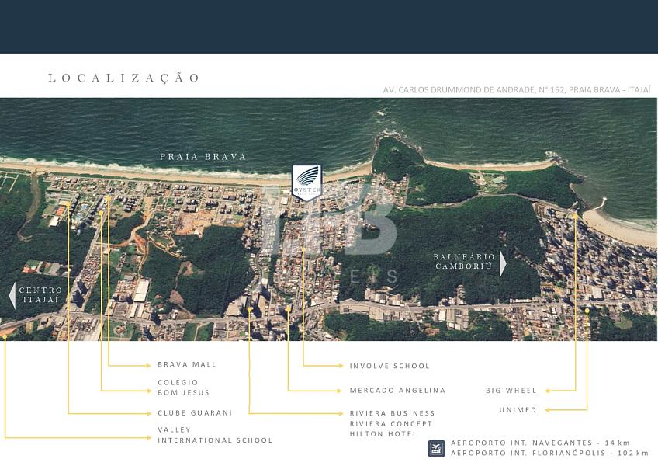Click the airplane airport icon
This screenshot has width=658, height=466.
(x=436, y=448)
